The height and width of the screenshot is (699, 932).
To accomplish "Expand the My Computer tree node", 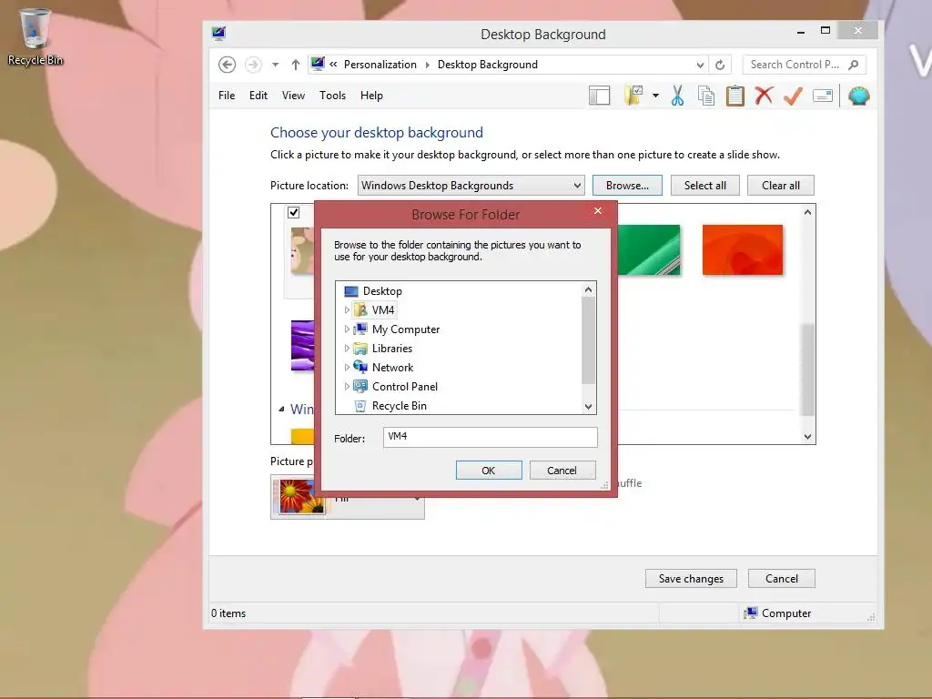I will [347, 329].
